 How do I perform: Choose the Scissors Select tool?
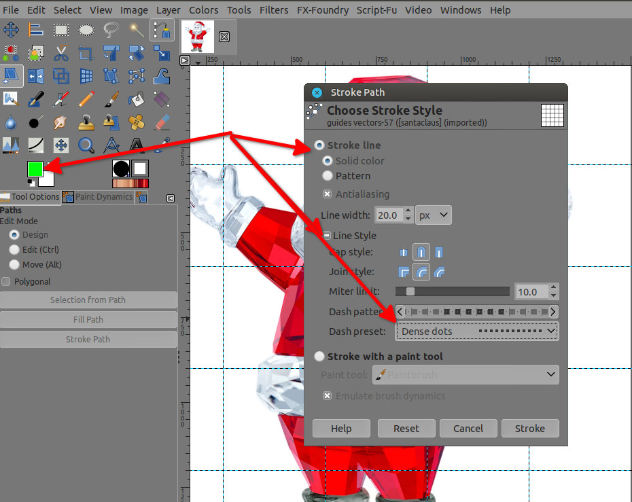(x=61, y=53)
